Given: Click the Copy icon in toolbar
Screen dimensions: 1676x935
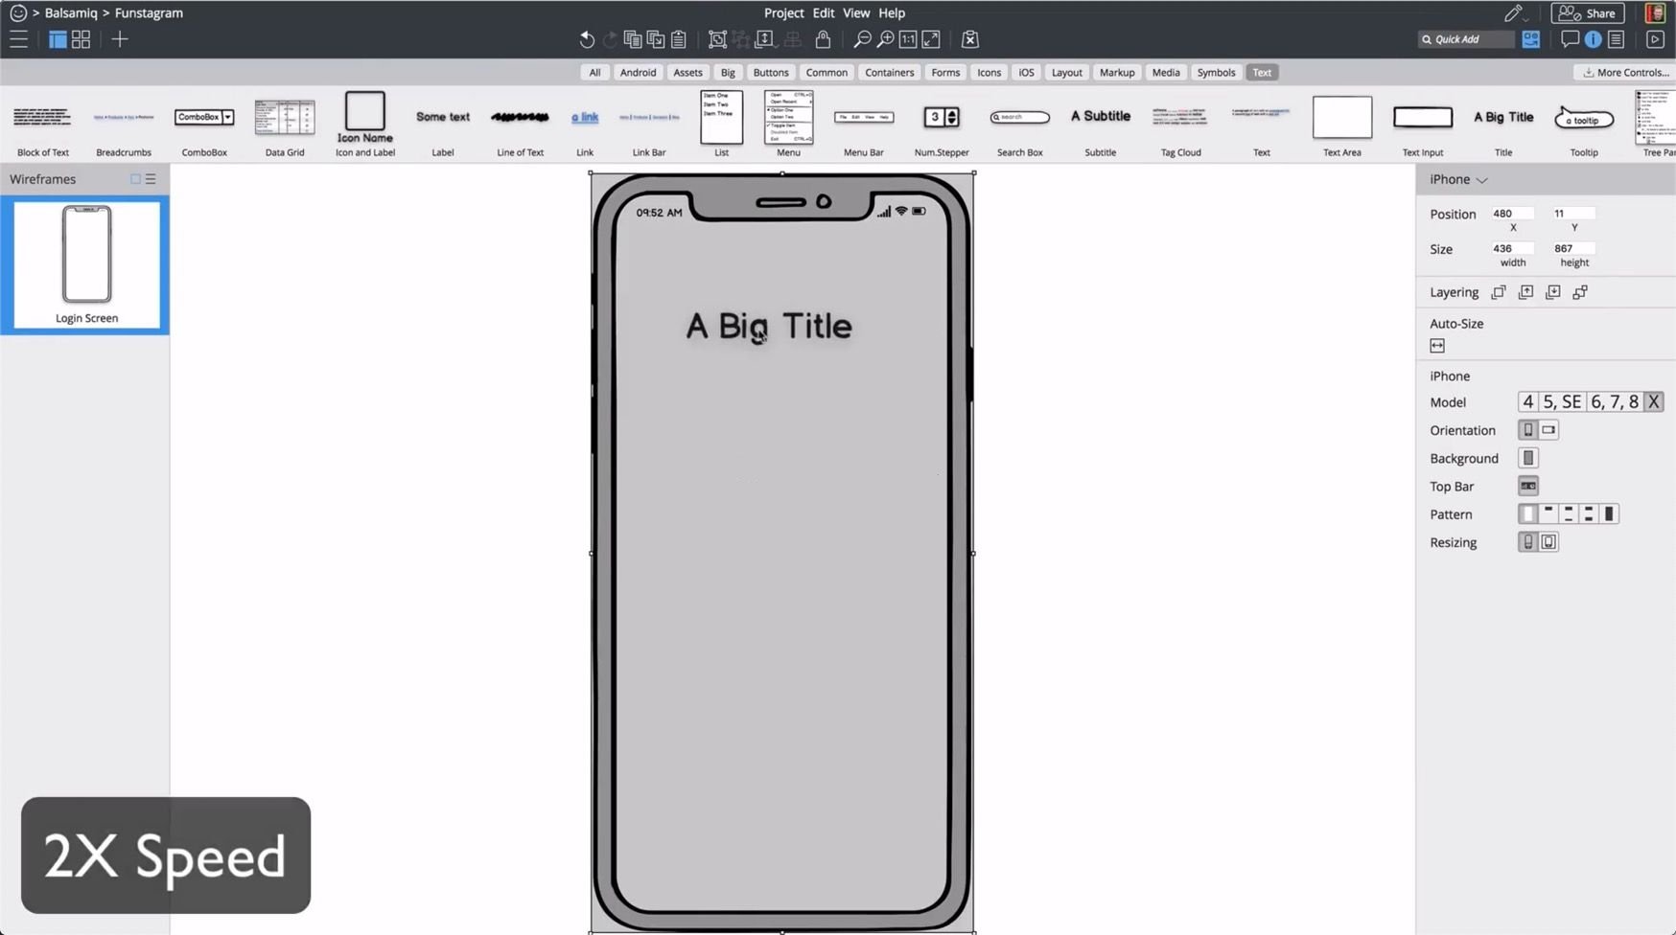Looking at the screenshot, I should [633, 39].
